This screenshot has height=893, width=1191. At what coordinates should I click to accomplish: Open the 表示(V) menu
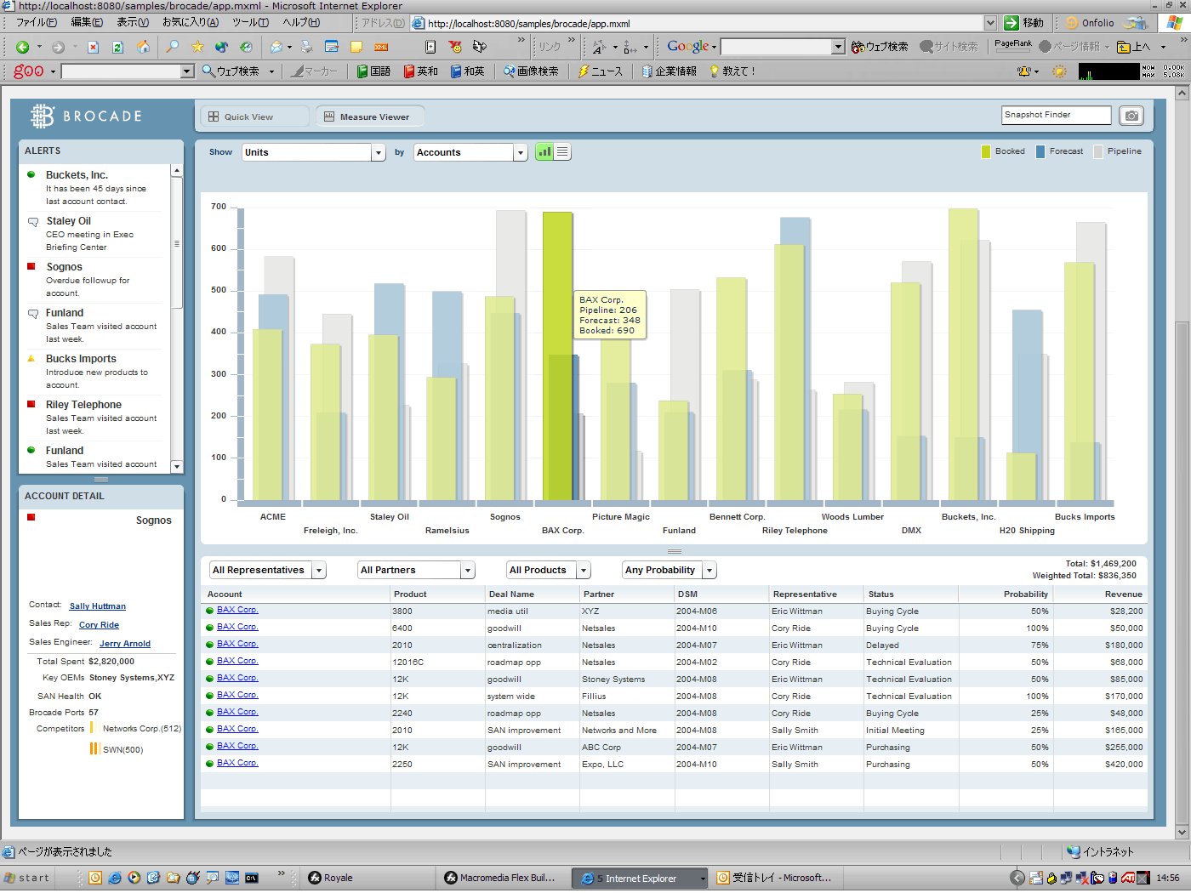pyautogui.click(x=133, y=23)
